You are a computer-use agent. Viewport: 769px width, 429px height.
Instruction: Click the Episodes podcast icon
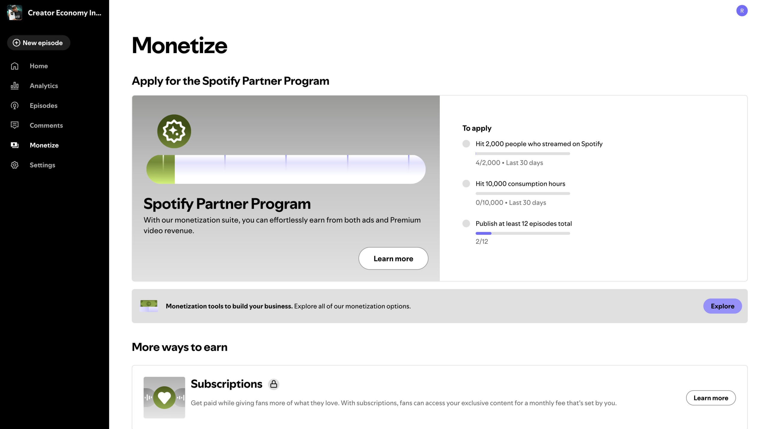[14, 106]
